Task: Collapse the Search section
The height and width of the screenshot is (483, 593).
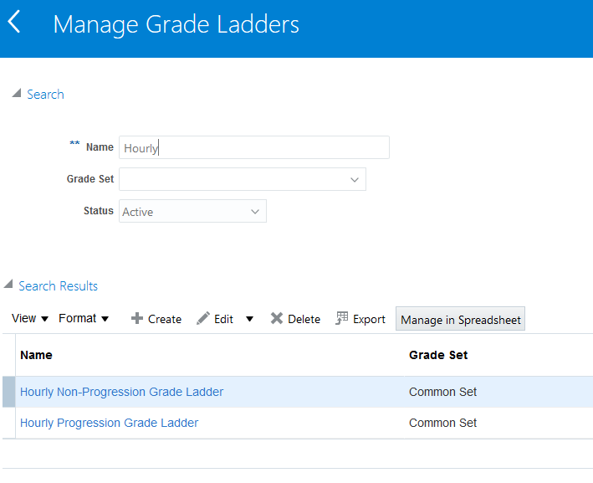Action: [x=17, y=94]
